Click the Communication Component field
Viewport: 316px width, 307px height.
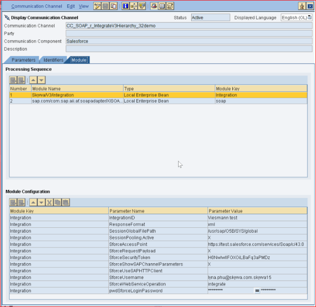click(x=188, y=41)
